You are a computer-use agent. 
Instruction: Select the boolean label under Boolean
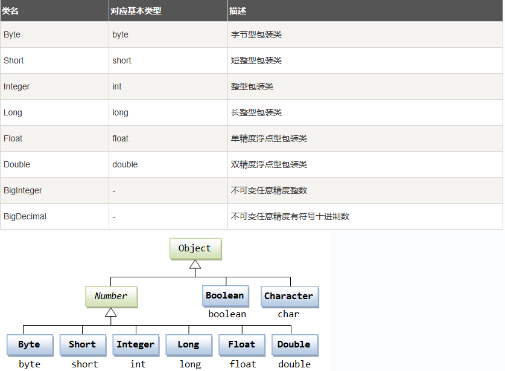pos(227,314)
